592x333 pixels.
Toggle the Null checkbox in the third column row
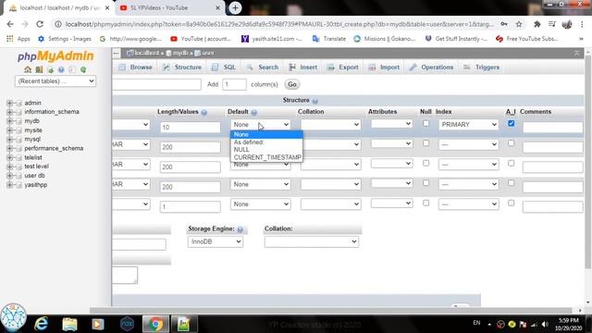(425, 163)
